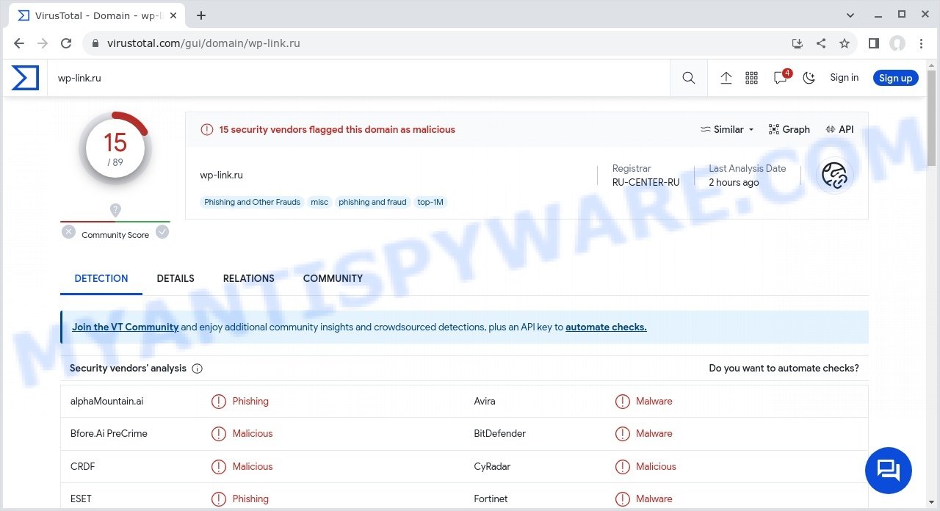The image size is (940, 511).
Task: Click the Fortinet Malware warning icon
Action: (x=623, y=499)
